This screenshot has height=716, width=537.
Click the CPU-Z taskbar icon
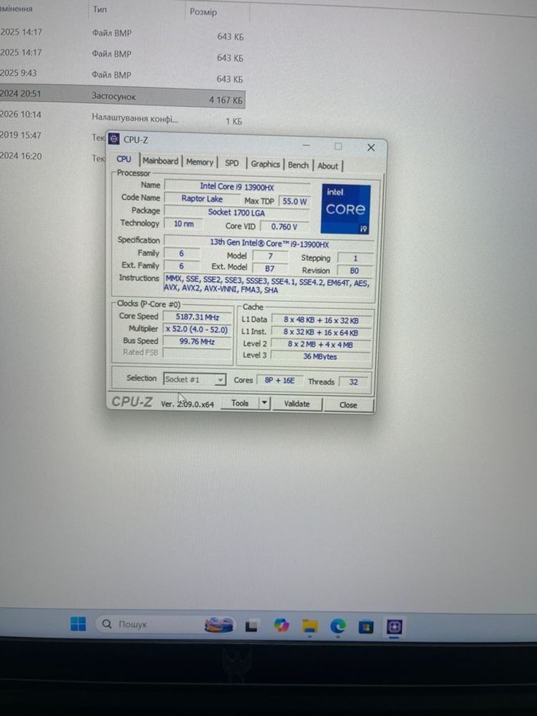[394, 627]
